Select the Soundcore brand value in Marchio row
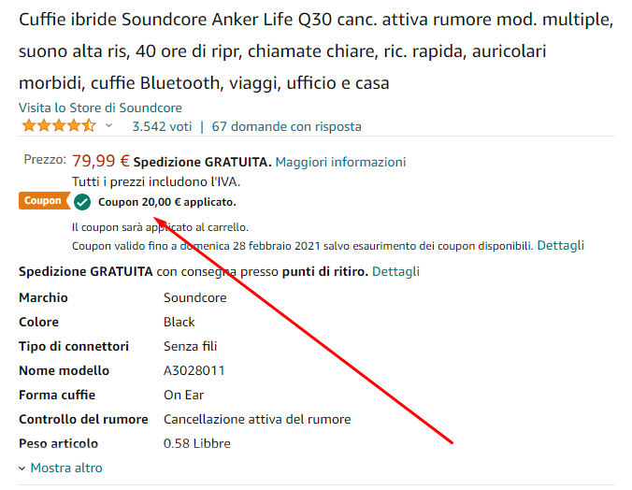632x490 pixels. 194,297
